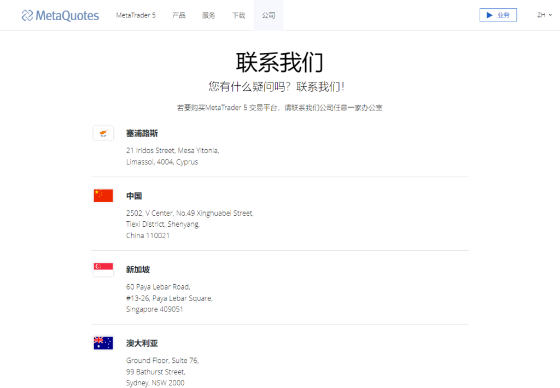
Task: Click the #13-26, Paya Lebar Square line
Action: click(170, 298)
